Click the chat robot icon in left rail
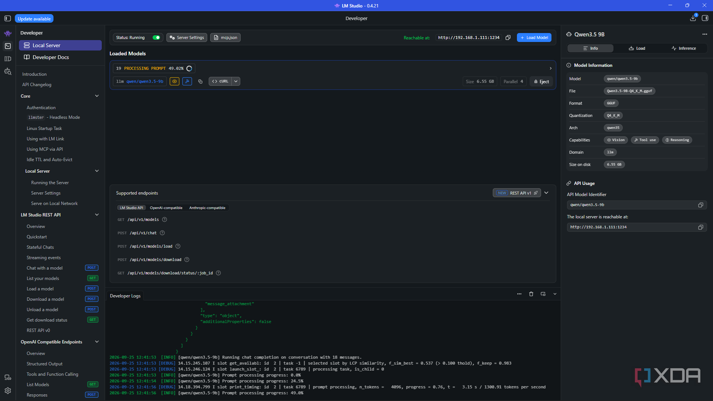 8,33
